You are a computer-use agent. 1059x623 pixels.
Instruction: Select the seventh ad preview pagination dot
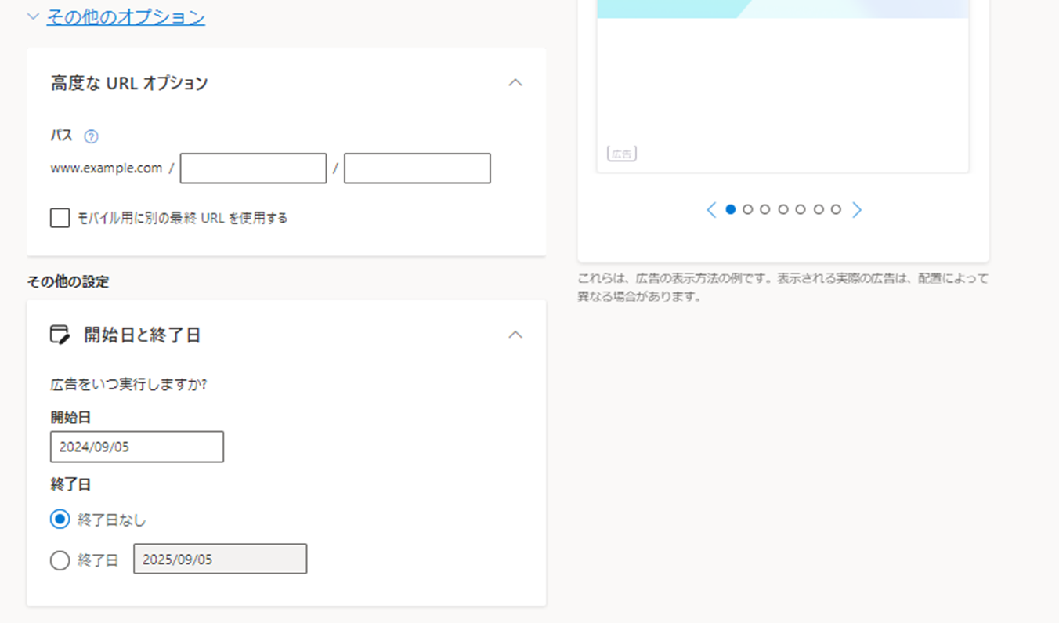[x=836, y=209]
